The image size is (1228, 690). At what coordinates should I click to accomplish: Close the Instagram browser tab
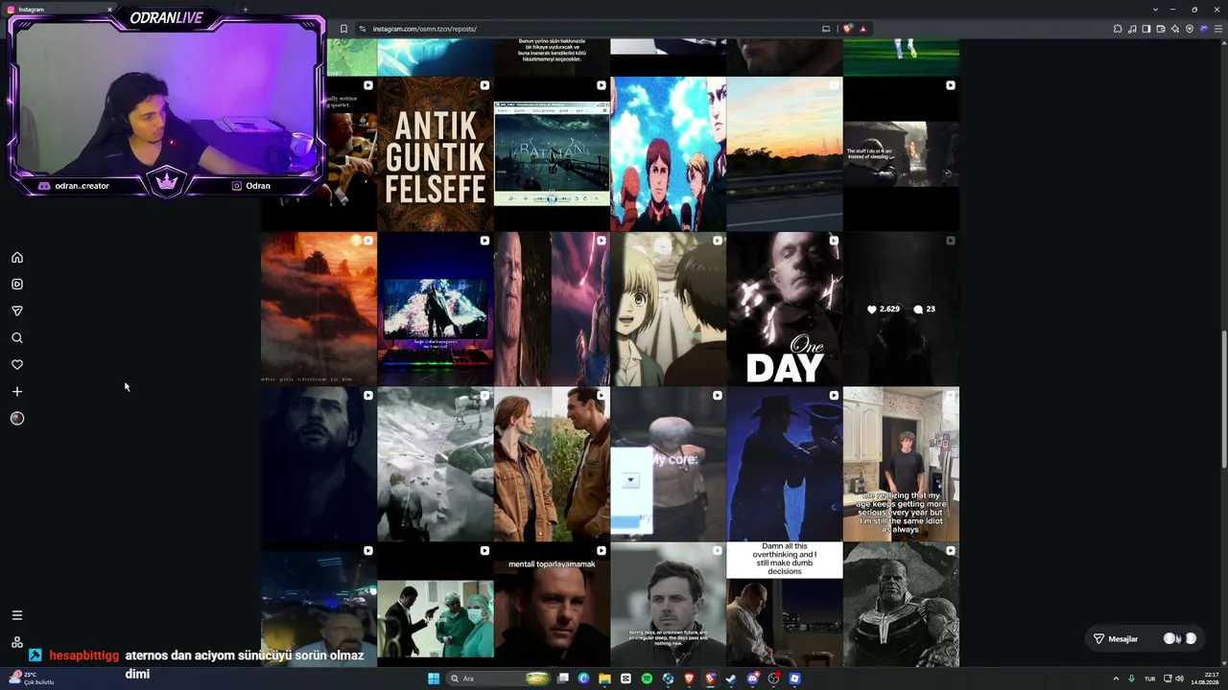(x=109, y=10)
